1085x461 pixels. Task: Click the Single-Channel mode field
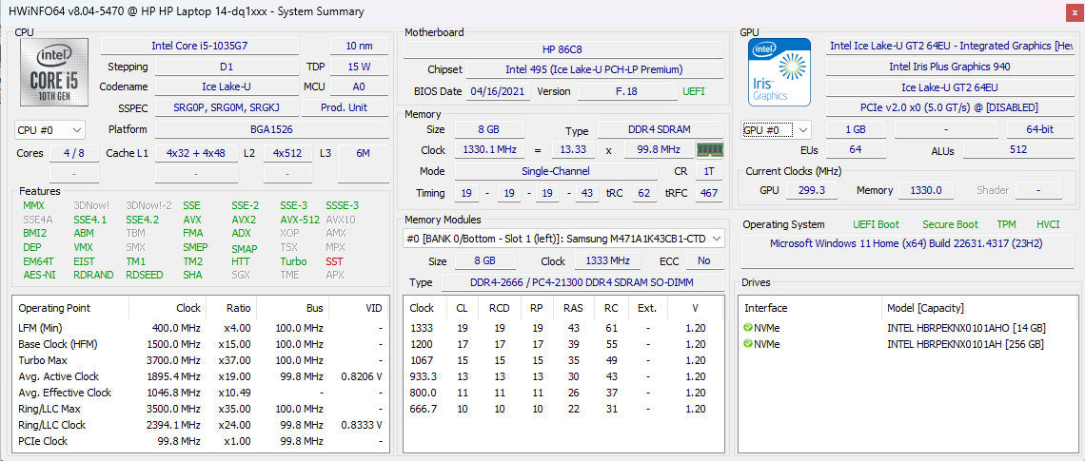[556, 171]
